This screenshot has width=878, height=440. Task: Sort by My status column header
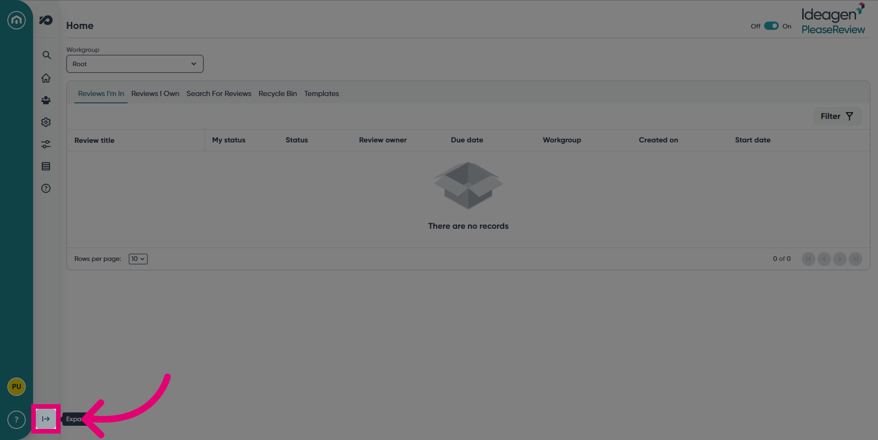coord(229,140)
